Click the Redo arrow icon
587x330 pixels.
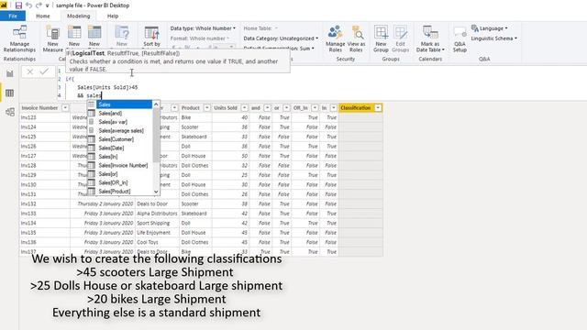point(39,5)
